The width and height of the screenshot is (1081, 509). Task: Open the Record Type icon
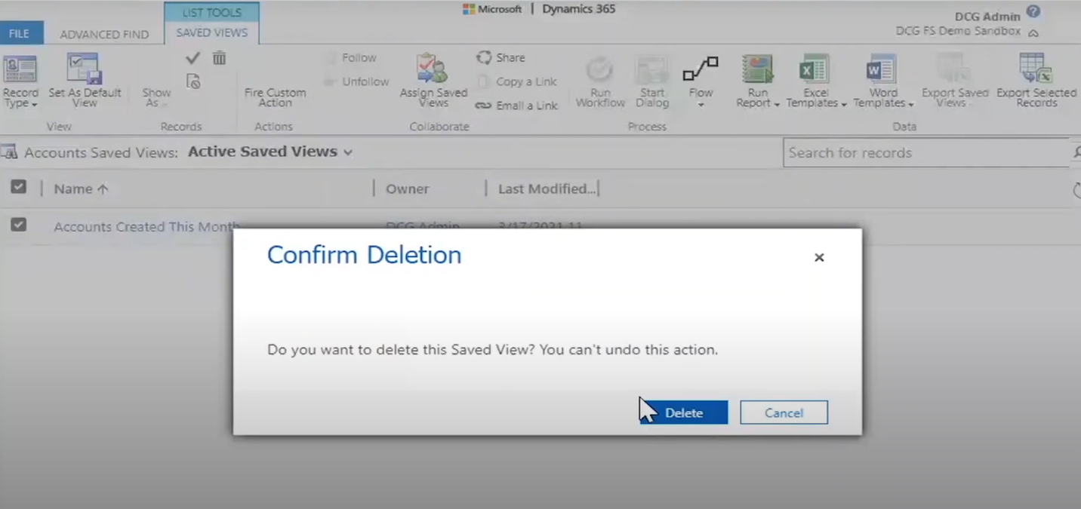tap(20, 69)
